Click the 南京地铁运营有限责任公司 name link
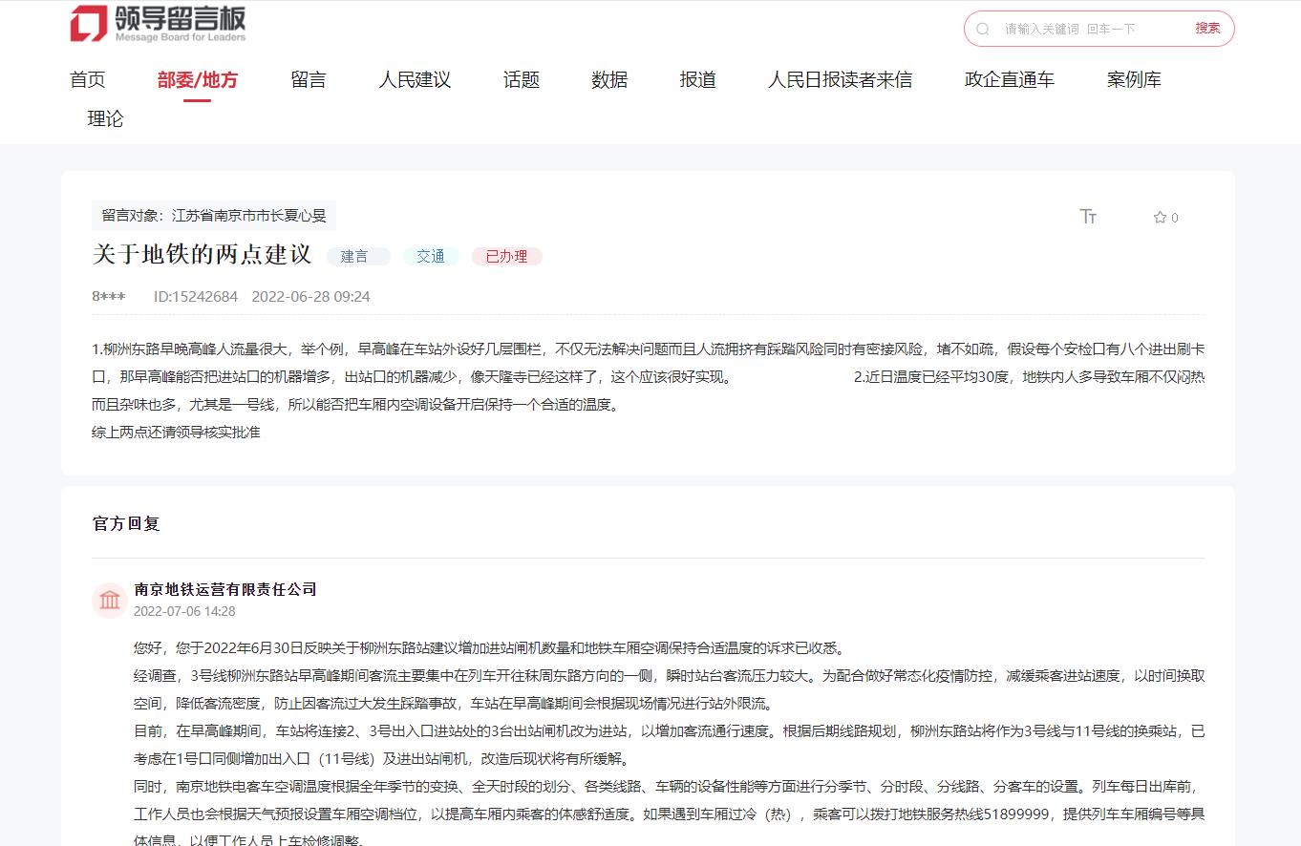 [x=225, y=589]
